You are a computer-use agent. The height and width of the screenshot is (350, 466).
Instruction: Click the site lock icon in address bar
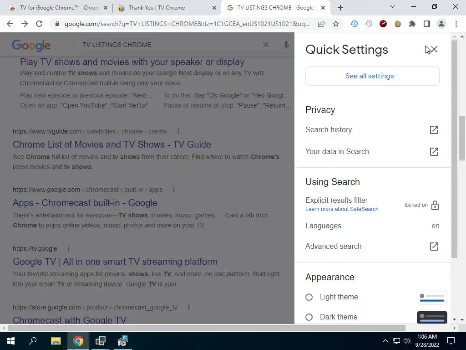[x=57, y=24]
